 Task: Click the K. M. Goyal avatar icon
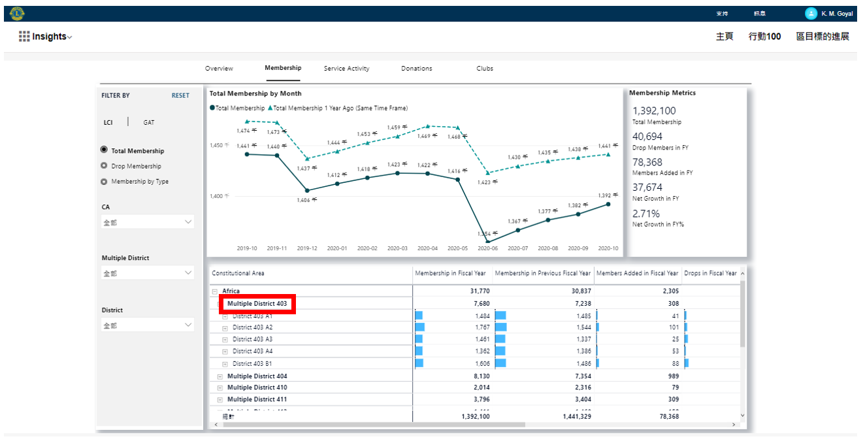pos(811,14)
